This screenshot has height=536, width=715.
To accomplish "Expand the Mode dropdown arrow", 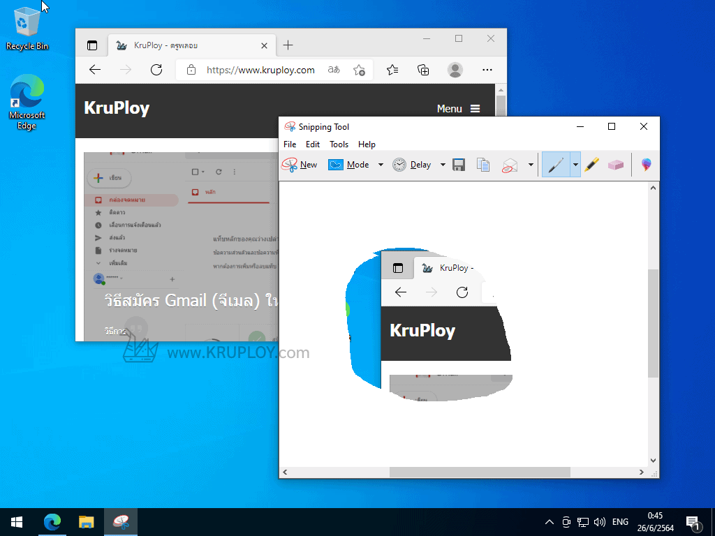I will (x=381, y=165).
